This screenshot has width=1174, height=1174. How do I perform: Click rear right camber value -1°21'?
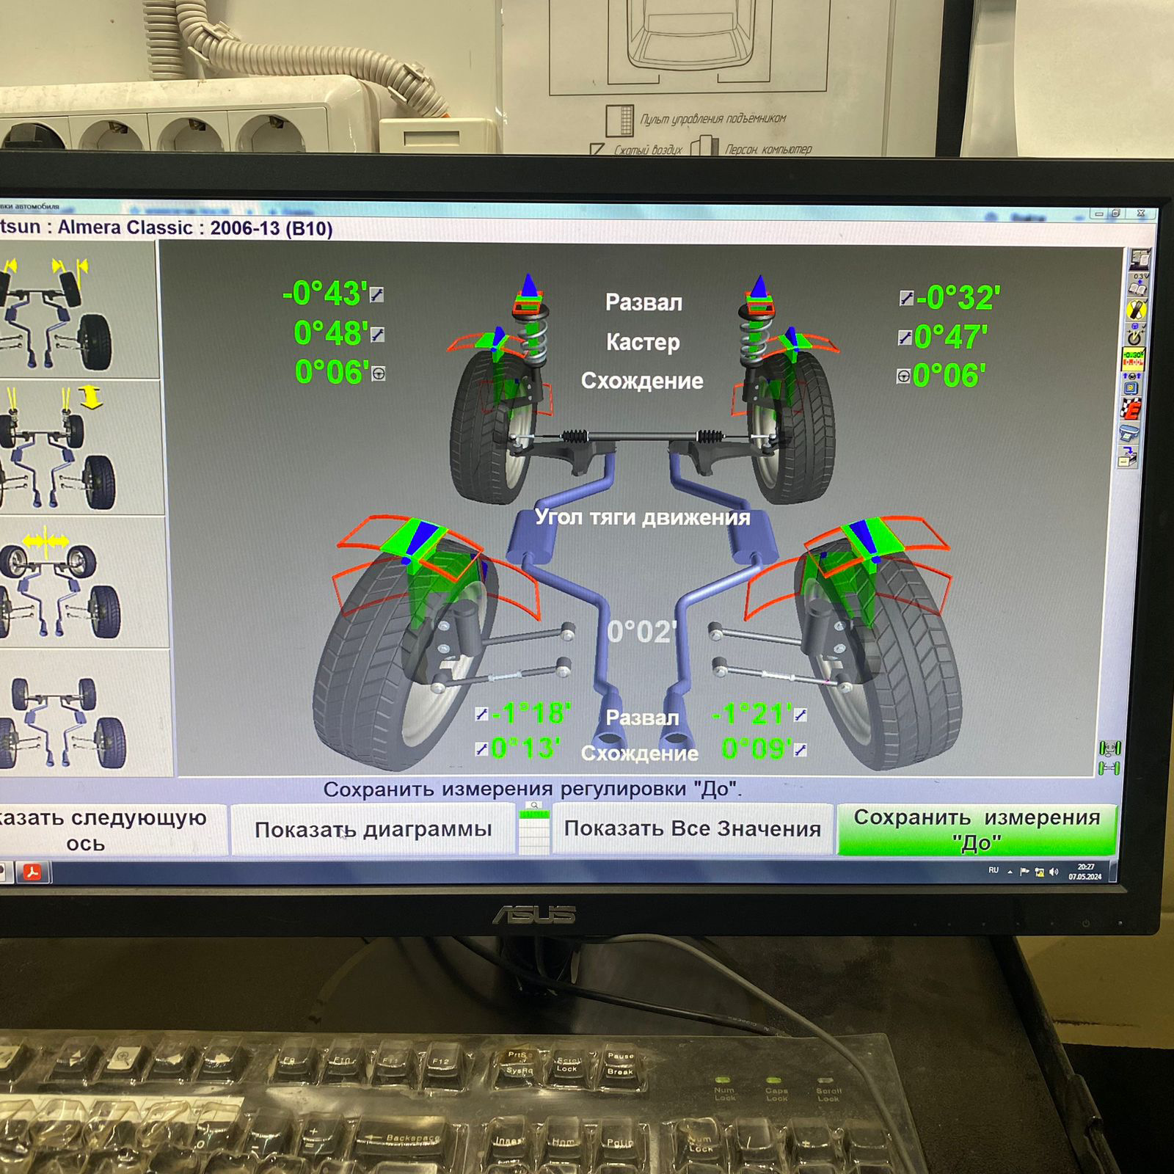click(x=752, y=714)
